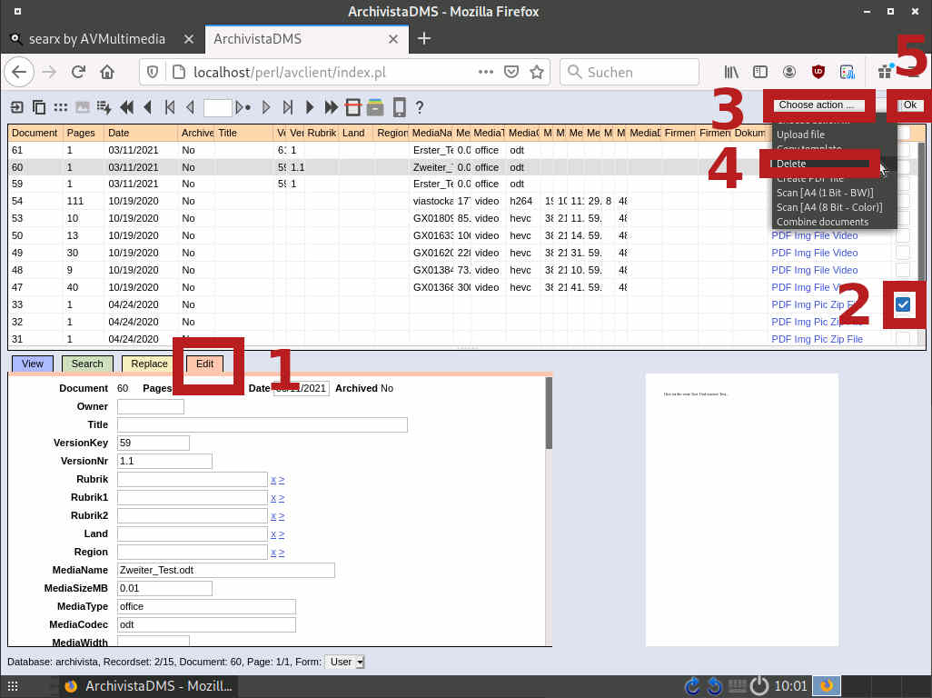The image size is (932, 698).
Task: Click the Ok button
Action: [x=910, y=105]
